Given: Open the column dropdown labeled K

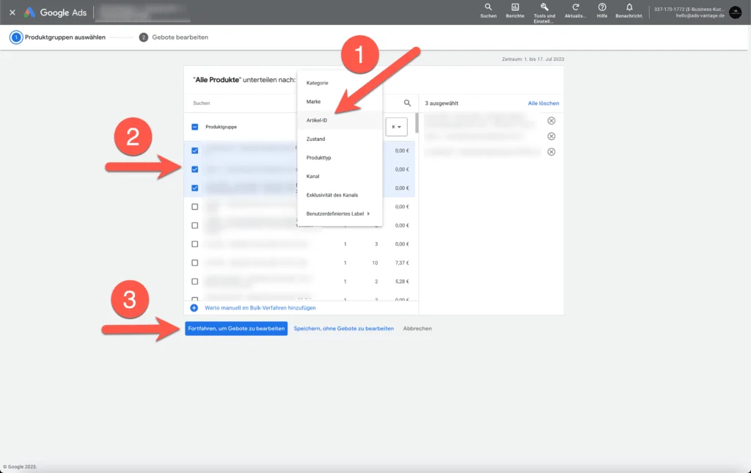Looking at the screenshot, I should 397,127.
